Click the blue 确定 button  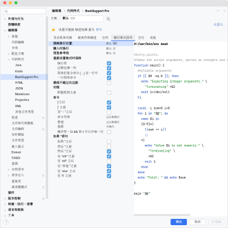[x=178, y=222]
